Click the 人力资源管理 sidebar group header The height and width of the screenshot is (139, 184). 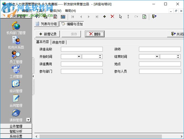[x=16, y=16]
